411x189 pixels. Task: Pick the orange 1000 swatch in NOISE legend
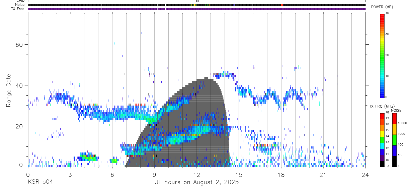click(394, 129)
